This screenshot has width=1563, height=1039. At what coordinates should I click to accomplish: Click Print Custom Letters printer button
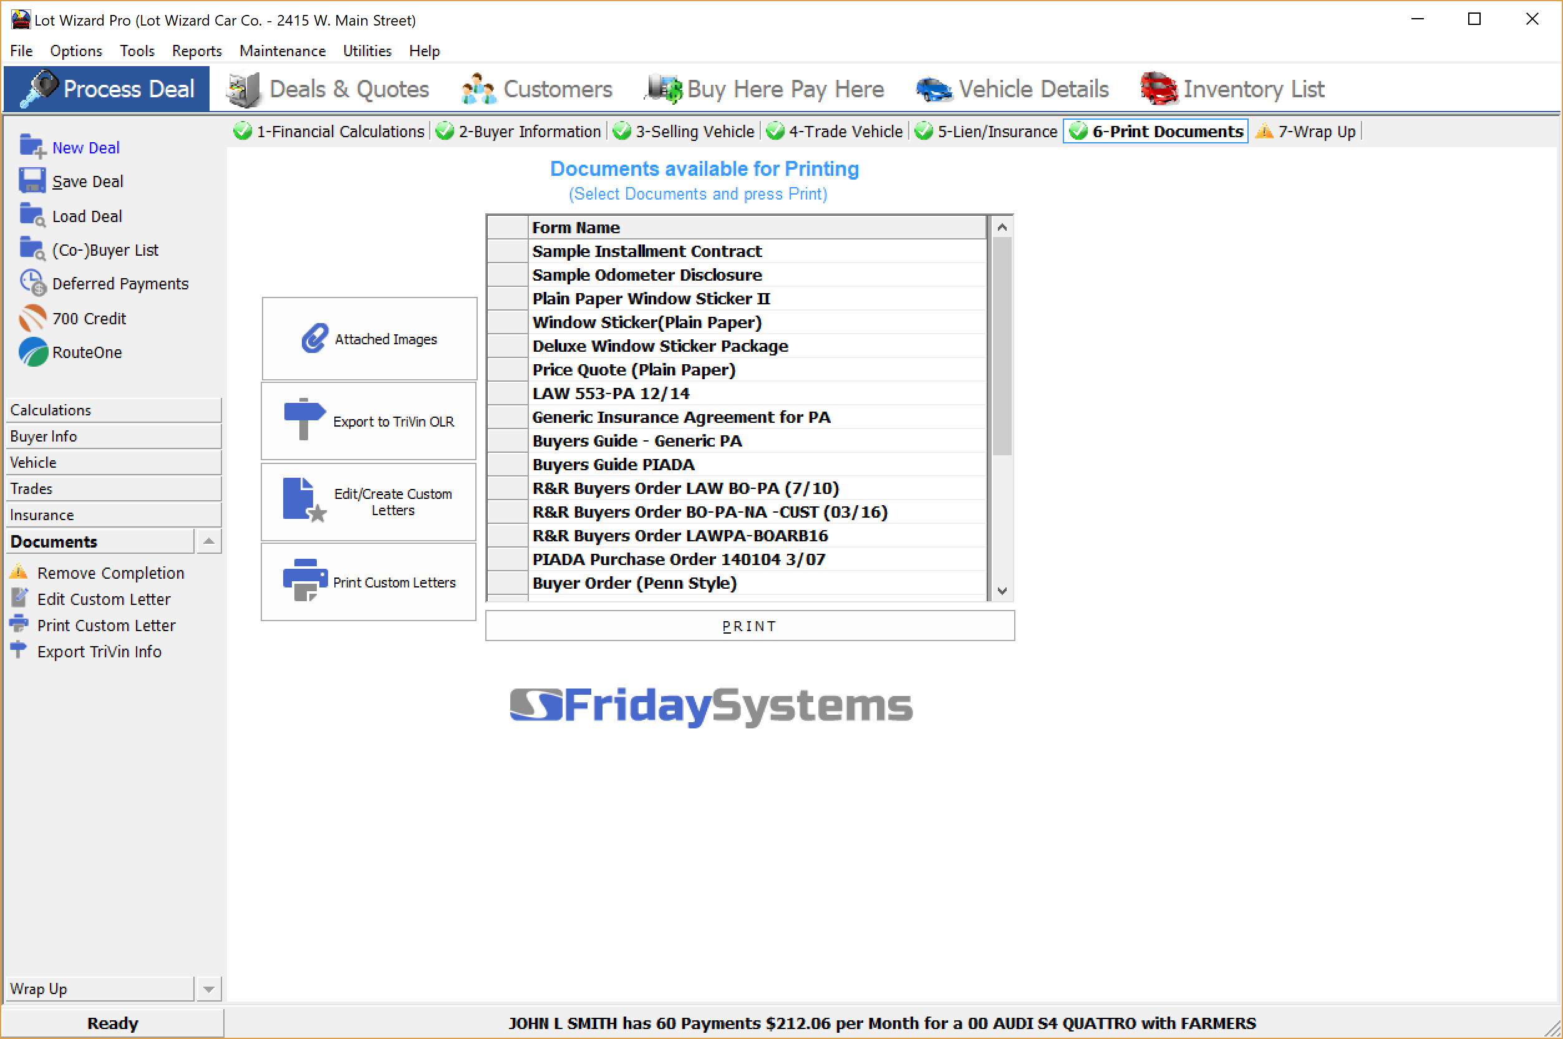[369, 582]
